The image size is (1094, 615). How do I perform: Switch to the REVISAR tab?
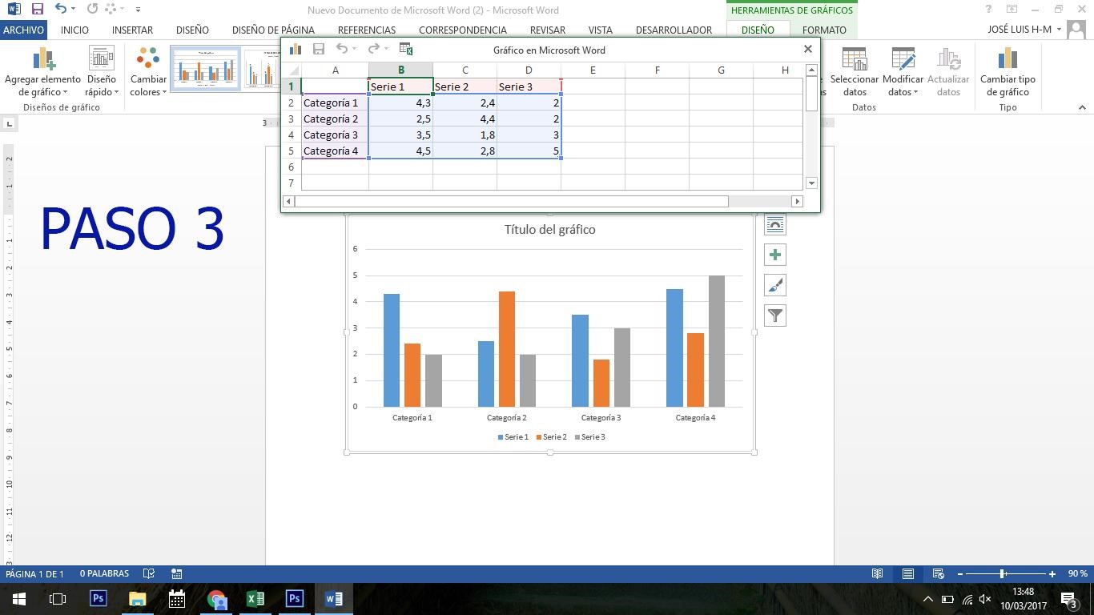click(547, 30)
